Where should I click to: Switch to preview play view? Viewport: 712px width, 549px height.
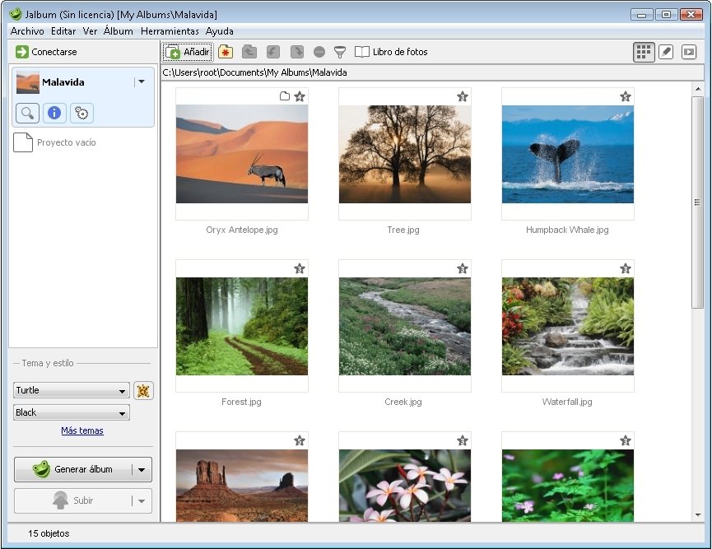coord(689,52)
